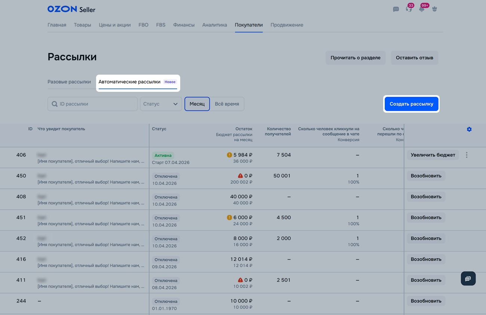Click Возобновить for mailing 450

point(426,176)
